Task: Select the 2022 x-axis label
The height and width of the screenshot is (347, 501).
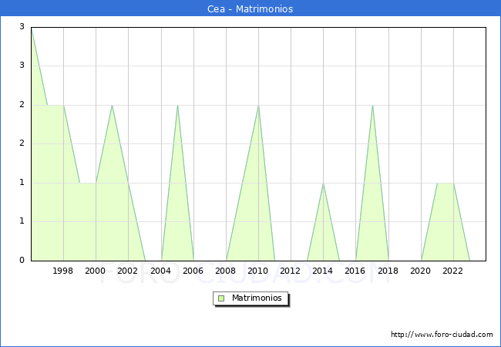Action: tap(452, 271)
